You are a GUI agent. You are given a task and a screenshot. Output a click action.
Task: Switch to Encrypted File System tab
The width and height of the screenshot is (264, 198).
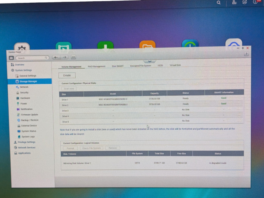click(x=141, y=66)
